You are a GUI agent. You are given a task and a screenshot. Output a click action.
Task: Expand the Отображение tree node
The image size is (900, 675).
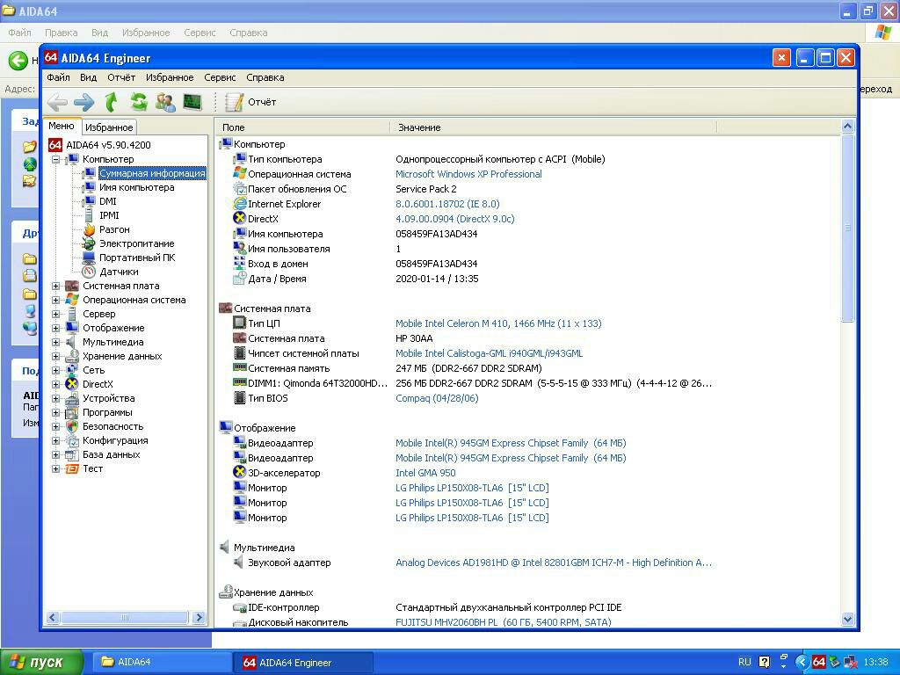(x=55, y=328)
